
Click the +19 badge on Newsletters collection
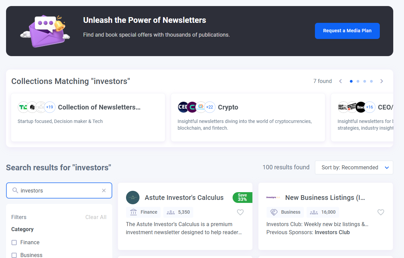[50, 107]
